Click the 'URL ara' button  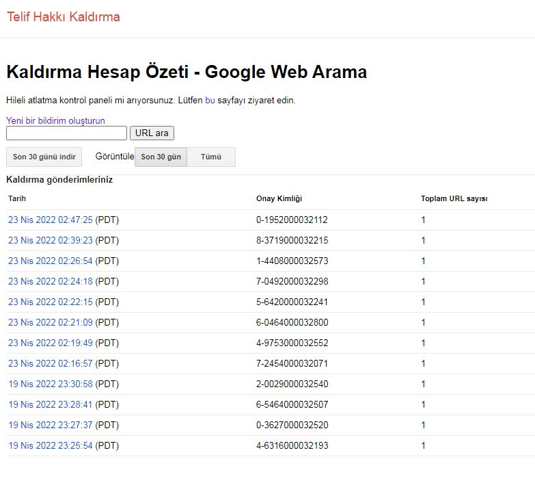[x=152, y=133]
